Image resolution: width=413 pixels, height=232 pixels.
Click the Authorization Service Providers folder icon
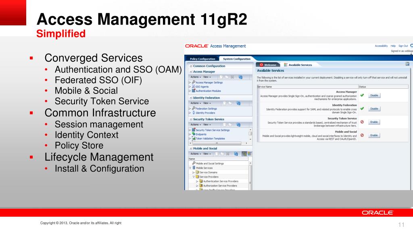pos(201,186)
